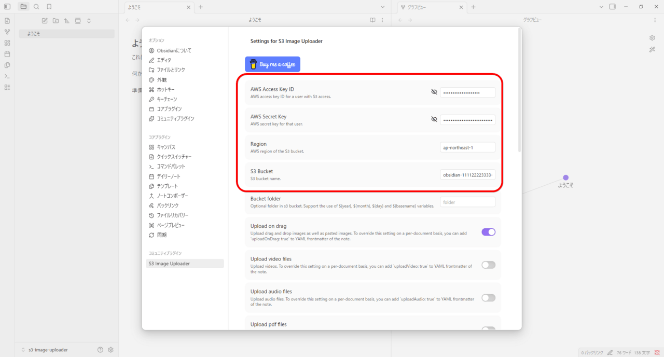Viewport: 664px width, 357px height.
Task: Open graph view settings gear
Action: click(x=653, y=38)
